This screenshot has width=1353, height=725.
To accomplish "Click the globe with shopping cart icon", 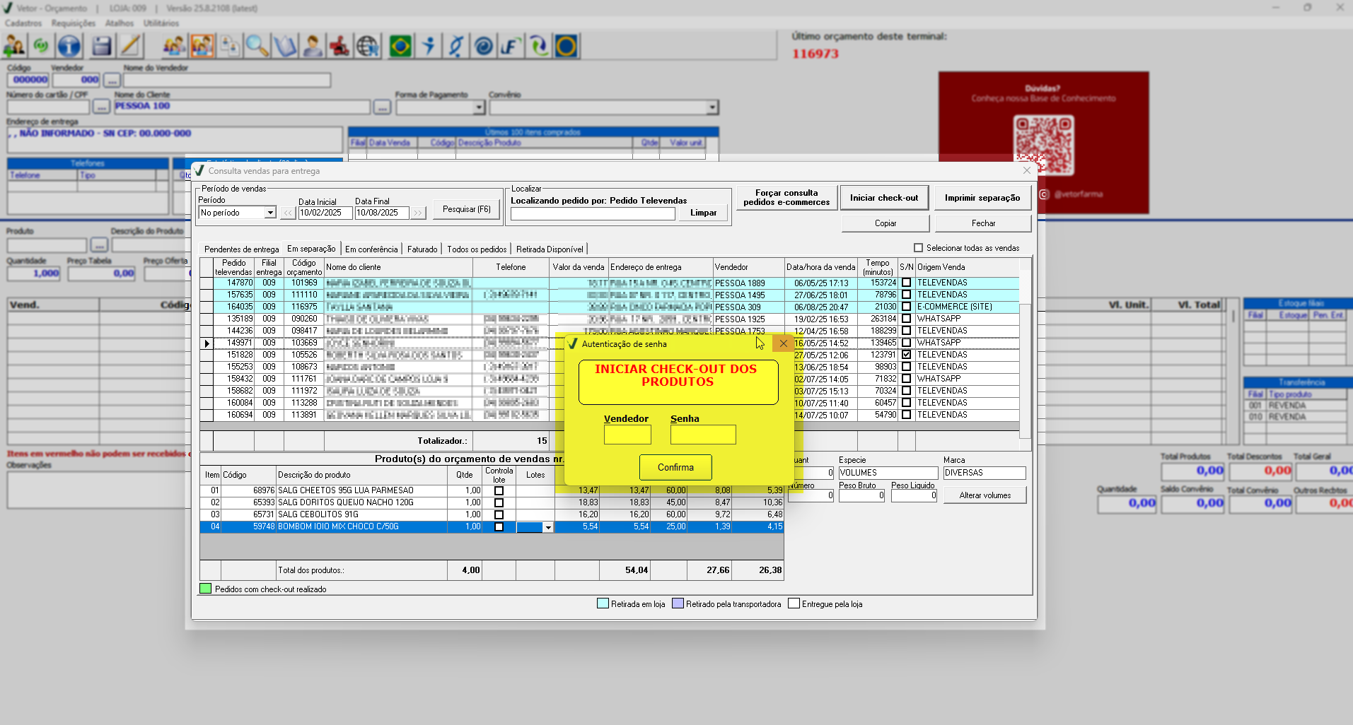I will pos(368,47).
